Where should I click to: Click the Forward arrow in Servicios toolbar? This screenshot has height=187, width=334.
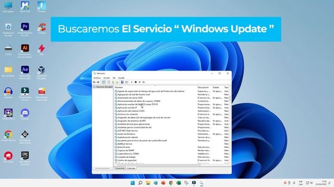(x=98, y=82)
